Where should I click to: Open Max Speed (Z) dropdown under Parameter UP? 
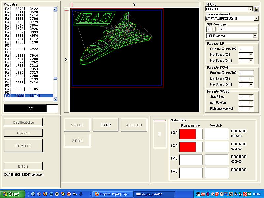[251, 55]
